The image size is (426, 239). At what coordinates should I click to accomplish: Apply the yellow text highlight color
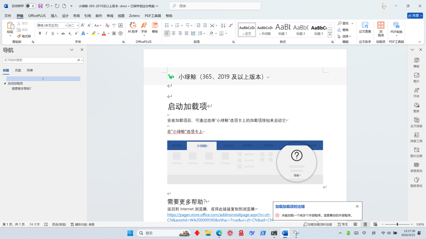pyautogui.click(x=94, y=34)
